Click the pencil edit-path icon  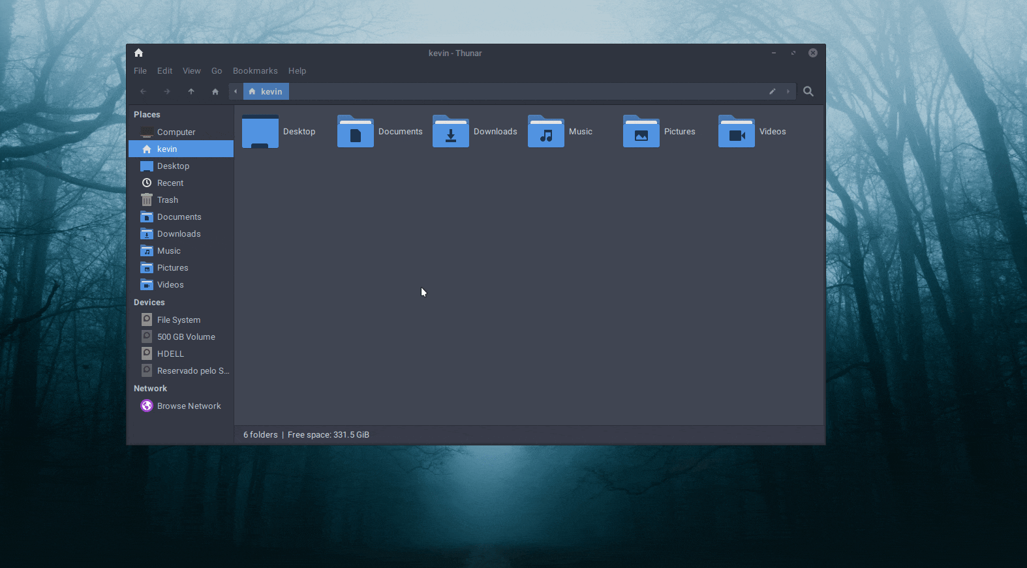(772, 91)
